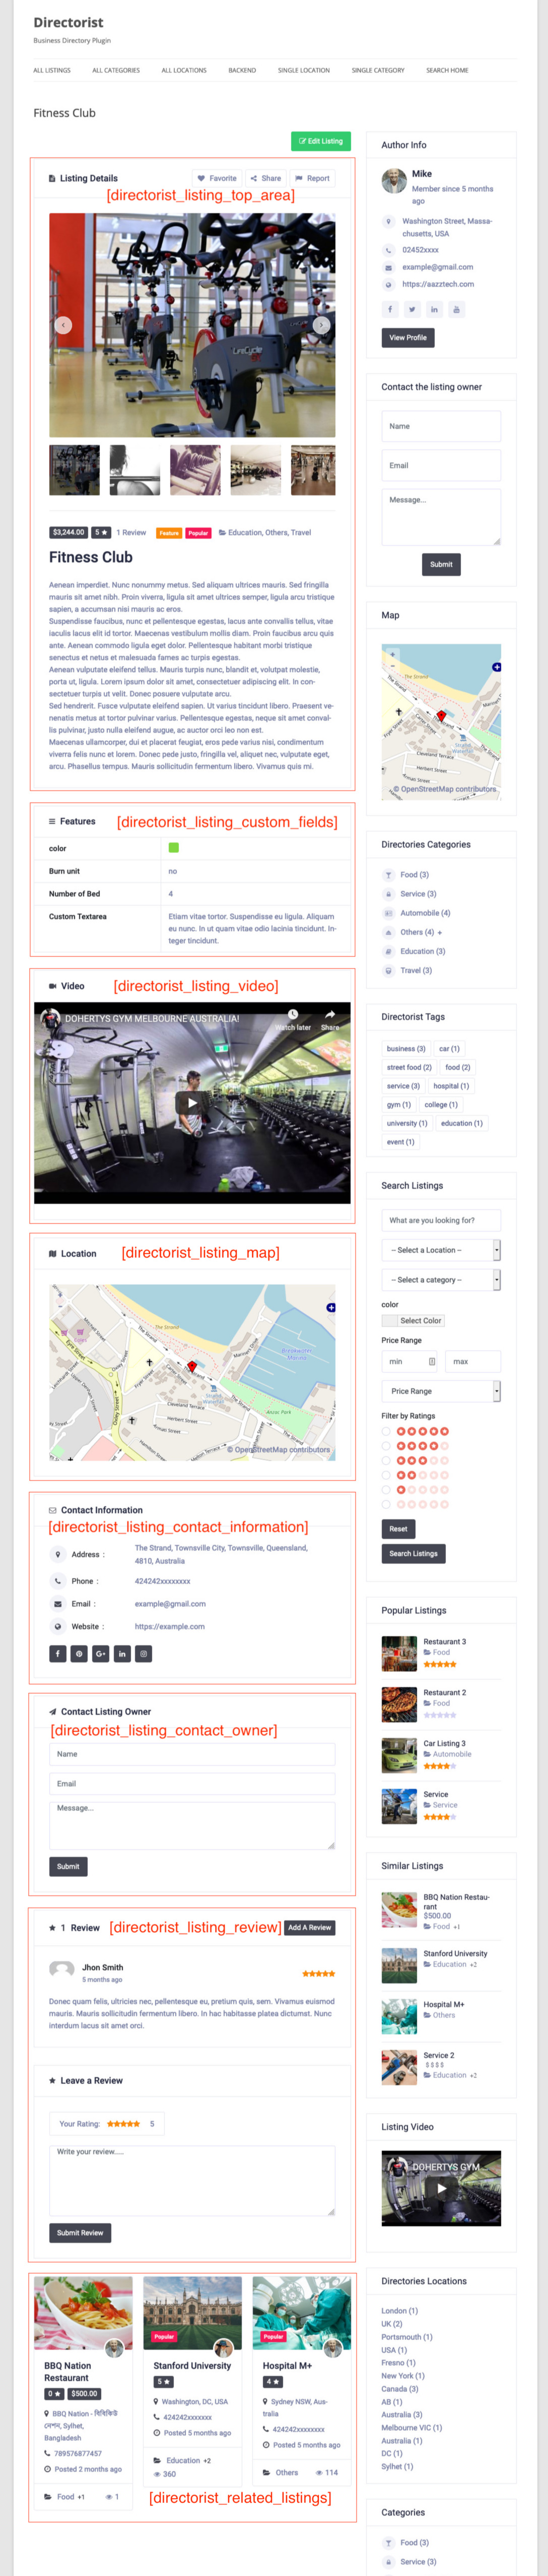548x2576 pixels.
Task: Click the Share arrow icon on the video
Action: coord(330,1015)
